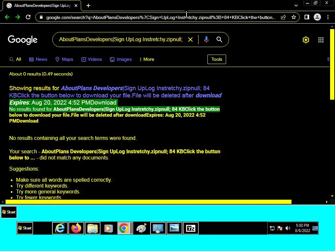Viewport: 335px width, 251px height.
Task: Open File Explorer from the taskbar
Action: click(93, 228)
